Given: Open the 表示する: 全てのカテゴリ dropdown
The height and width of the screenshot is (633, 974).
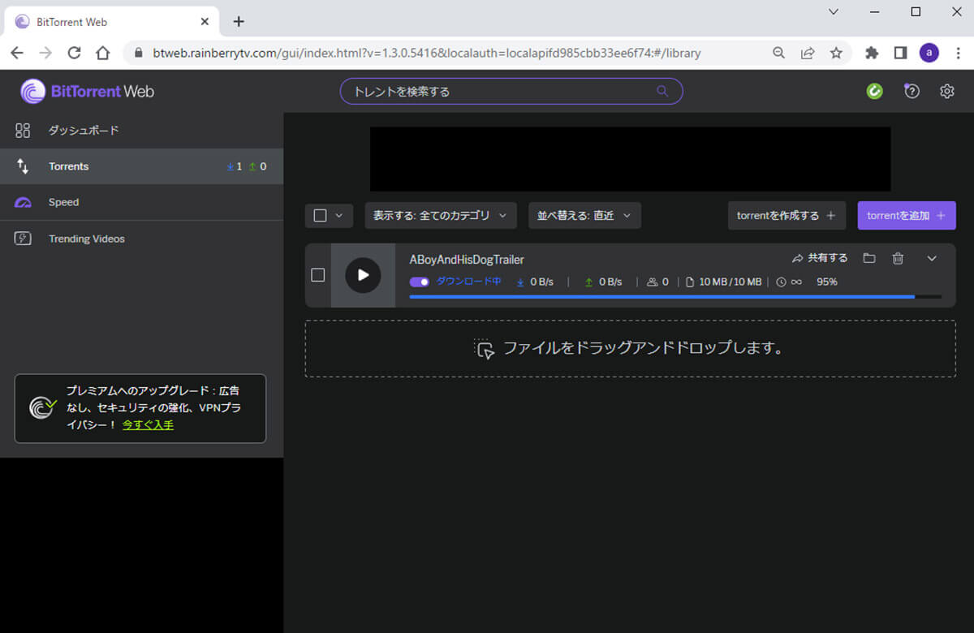Looking at the screenshot, I should tap(441, 216).
